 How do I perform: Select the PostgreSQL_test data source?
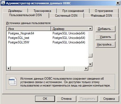[18, 38]
